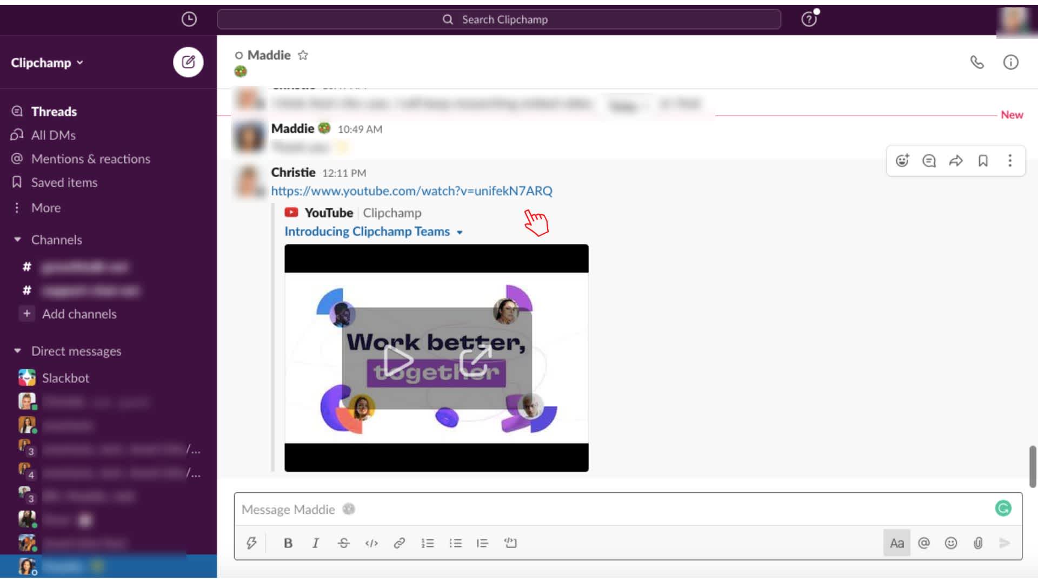Click the Search Clipchamp field
Image resolution: width=1038 pixels, height=583 pixels.
click(x=498, y=19)
